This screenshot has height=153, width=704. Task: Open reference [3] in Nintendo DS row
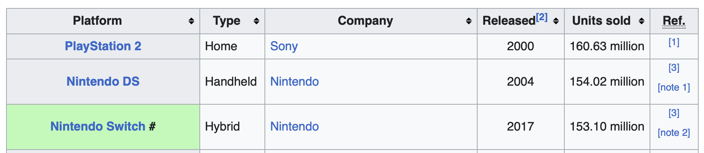[x=674, y=67]
